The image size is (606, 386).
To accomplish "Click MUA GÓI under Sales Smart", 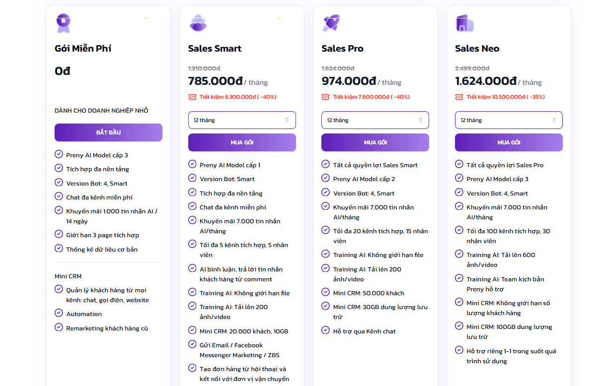I will (x=242, y=142).
